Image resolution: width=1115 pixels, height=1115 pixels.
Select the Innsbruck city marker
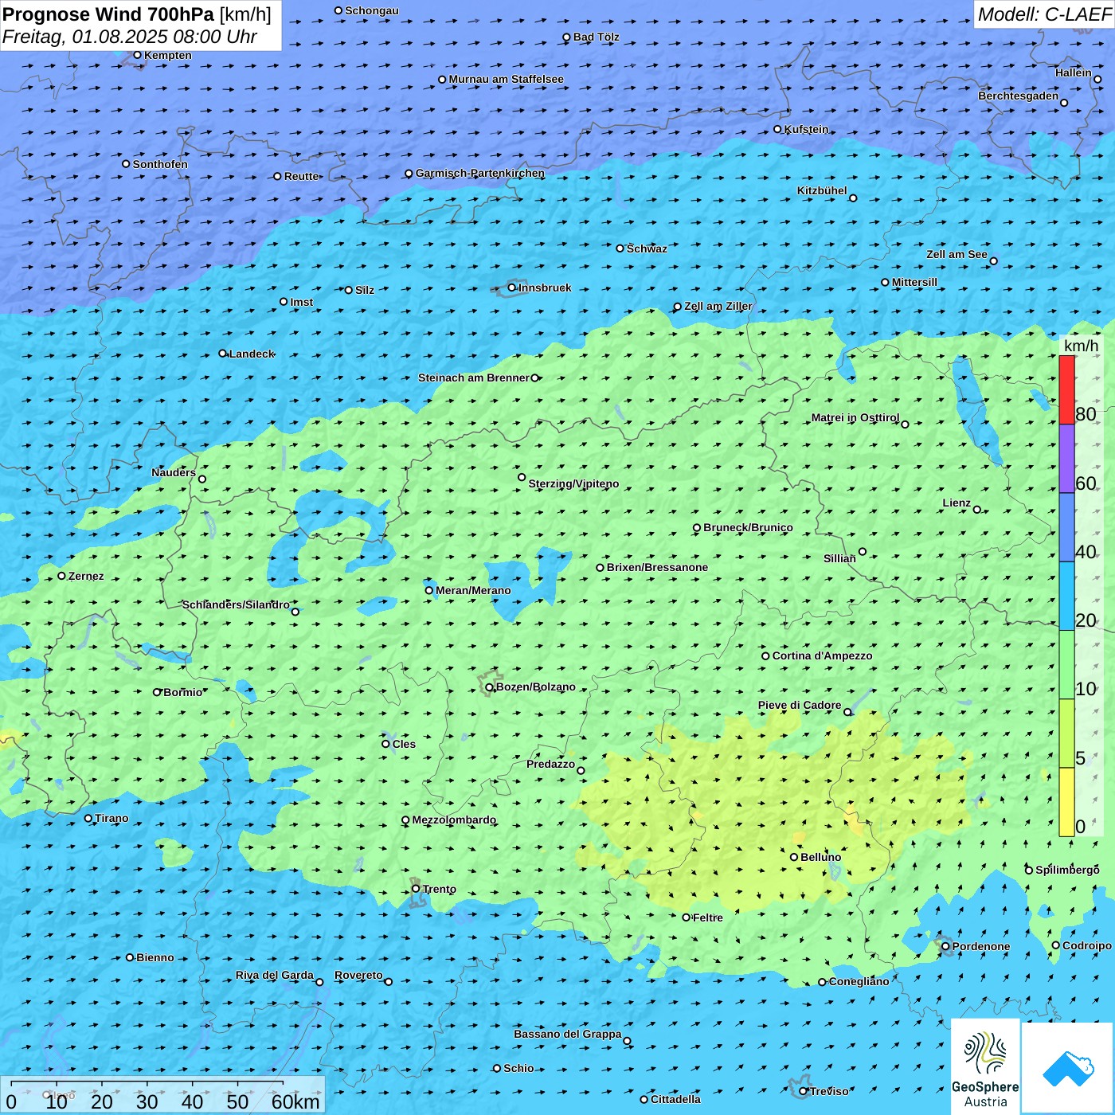[512, 288]
